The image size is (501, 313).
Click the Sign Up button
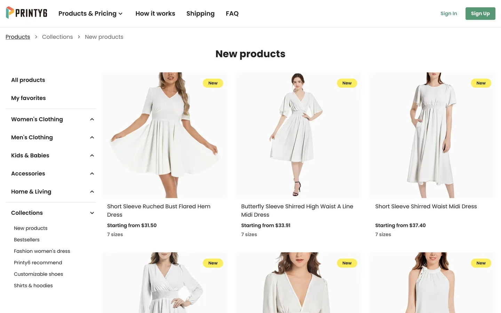pos(480,14)
